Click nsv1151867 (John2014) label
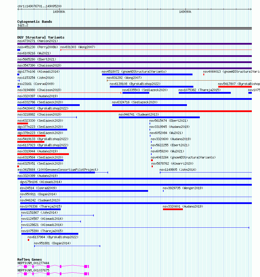The width and height of the screenshot is (260, 277). (39, 213)
